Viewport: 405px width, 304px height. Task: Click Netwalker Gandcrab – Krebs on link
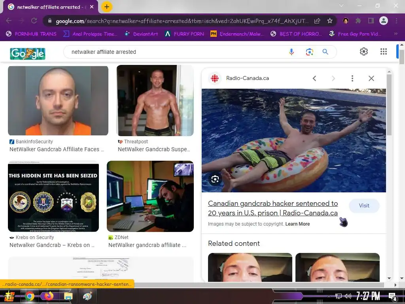(x=52, y=245)
